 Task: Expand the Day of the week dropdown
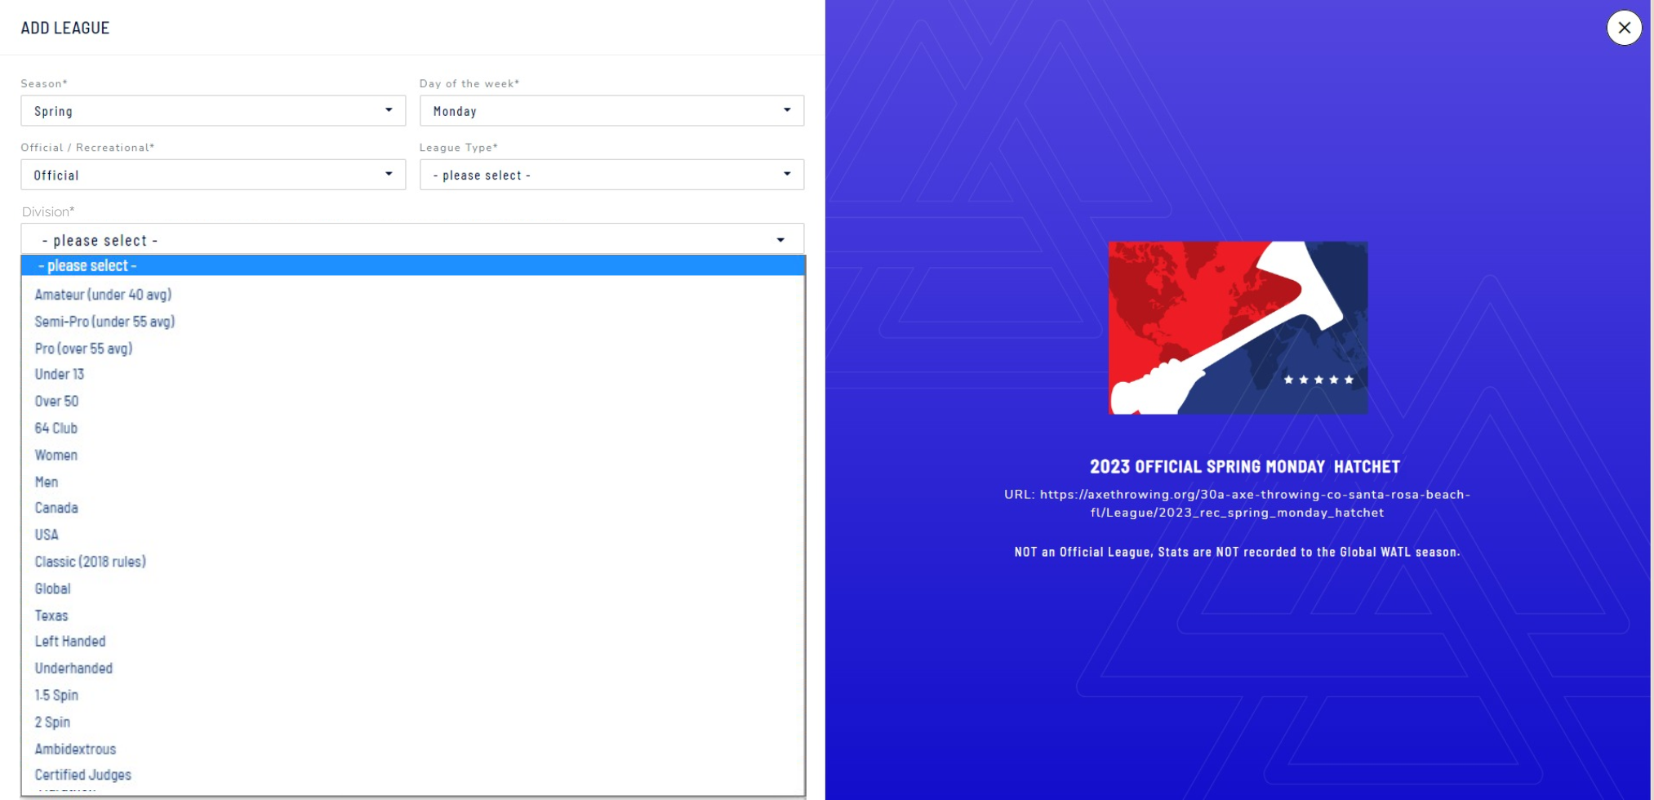(x=611, y=111)
